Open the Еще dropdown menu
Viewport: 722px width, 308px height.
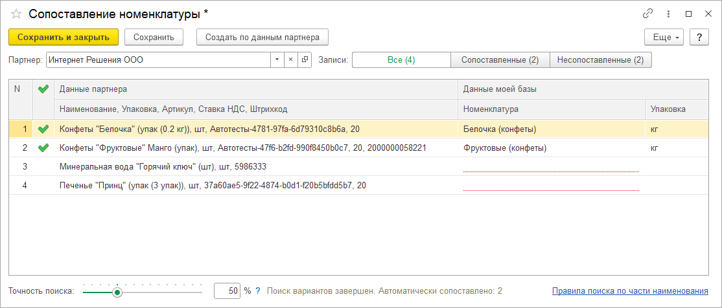coord(664,38)
